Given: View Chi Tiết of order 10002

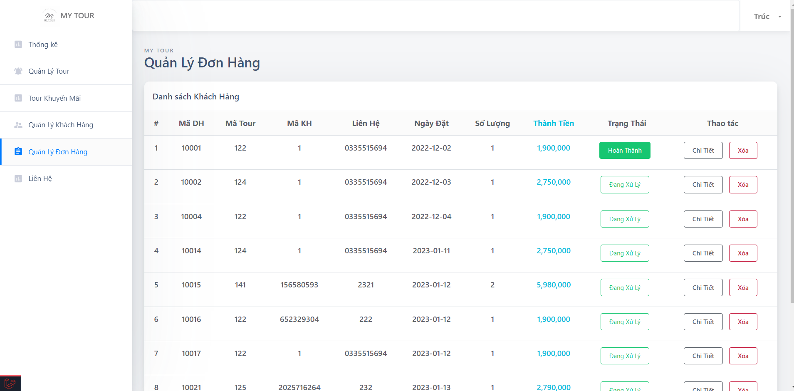Looking at the screenshot, I should coord(703,185).
